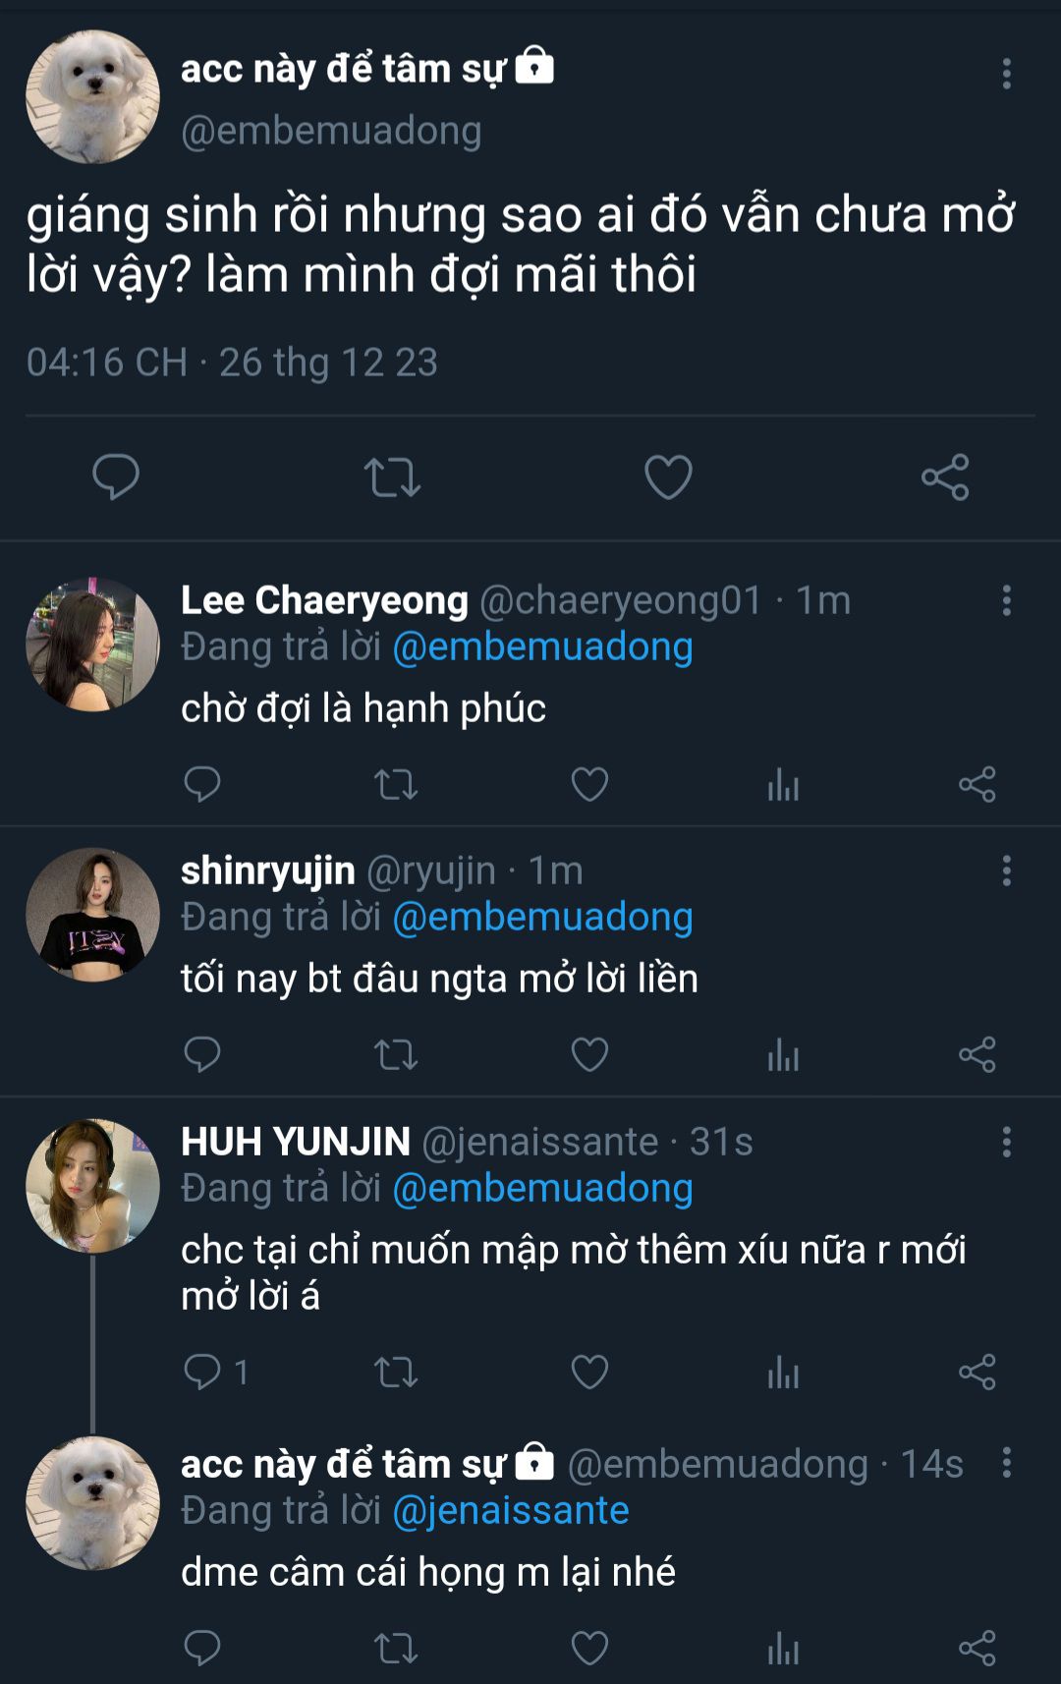Open options menu on shinryujin's reply
The width and height of the screenshot is (1061, 1684).
1006,870
